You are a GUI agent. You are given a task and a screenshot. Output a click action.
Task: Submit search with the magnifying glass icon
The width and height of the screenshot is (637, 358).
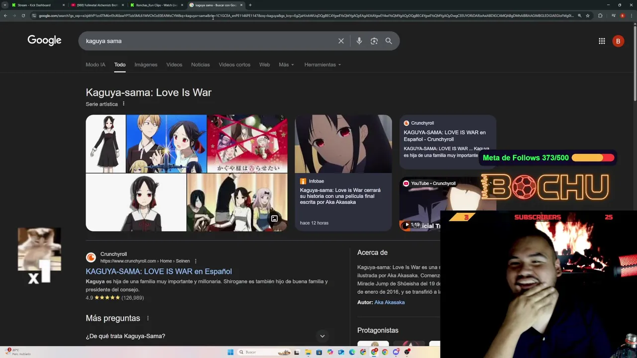click(389, 41)
